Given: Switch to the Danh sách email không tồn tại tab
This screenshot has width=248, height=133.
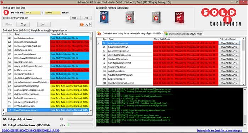Looking at the screenshot, I should (x=130, y=33).
